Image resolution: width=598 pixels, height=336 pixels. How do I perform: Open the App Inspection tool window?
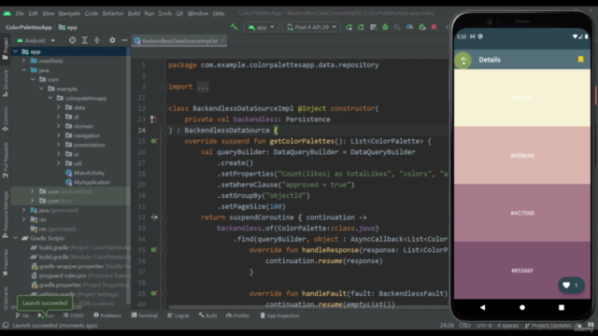tap(279, 315)
